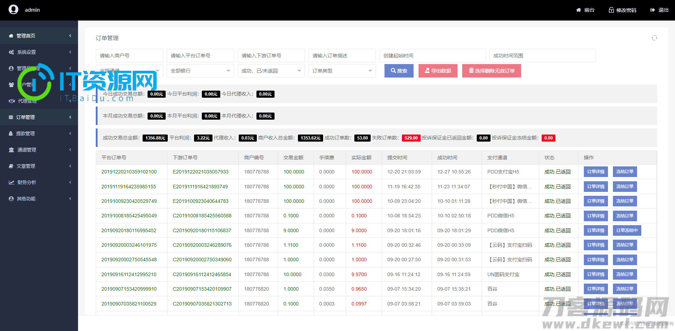Click the 系统设置 gears icon

point(11,52)
